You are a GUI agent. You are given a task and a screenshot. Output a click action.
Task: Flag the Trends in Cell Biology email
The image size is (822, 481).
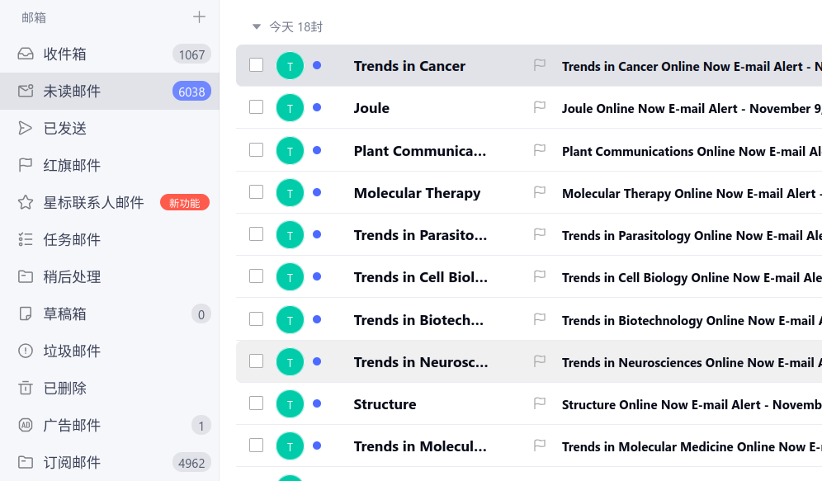tap(540, 276)
